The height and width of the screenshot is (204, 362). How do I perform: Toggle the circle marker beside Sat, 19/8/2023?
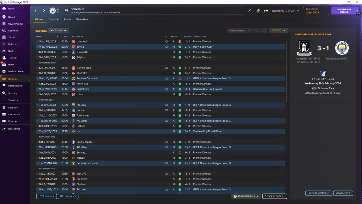point(38,52)
